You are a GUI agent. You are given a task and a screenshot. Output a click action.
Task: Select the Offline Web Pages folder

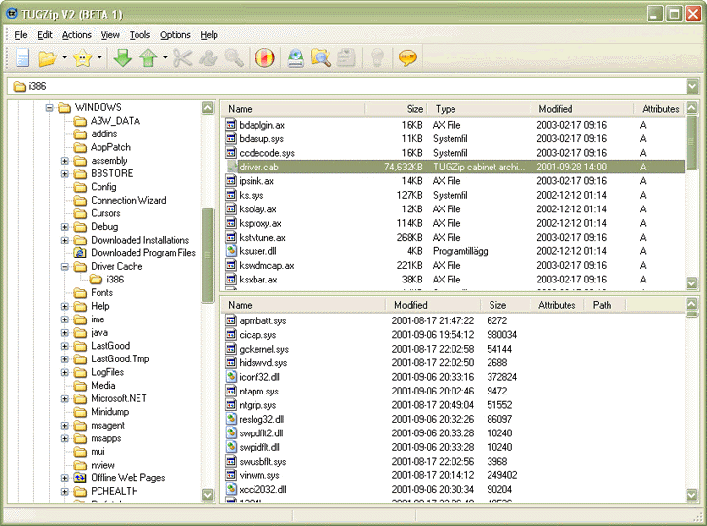(128, 478)
